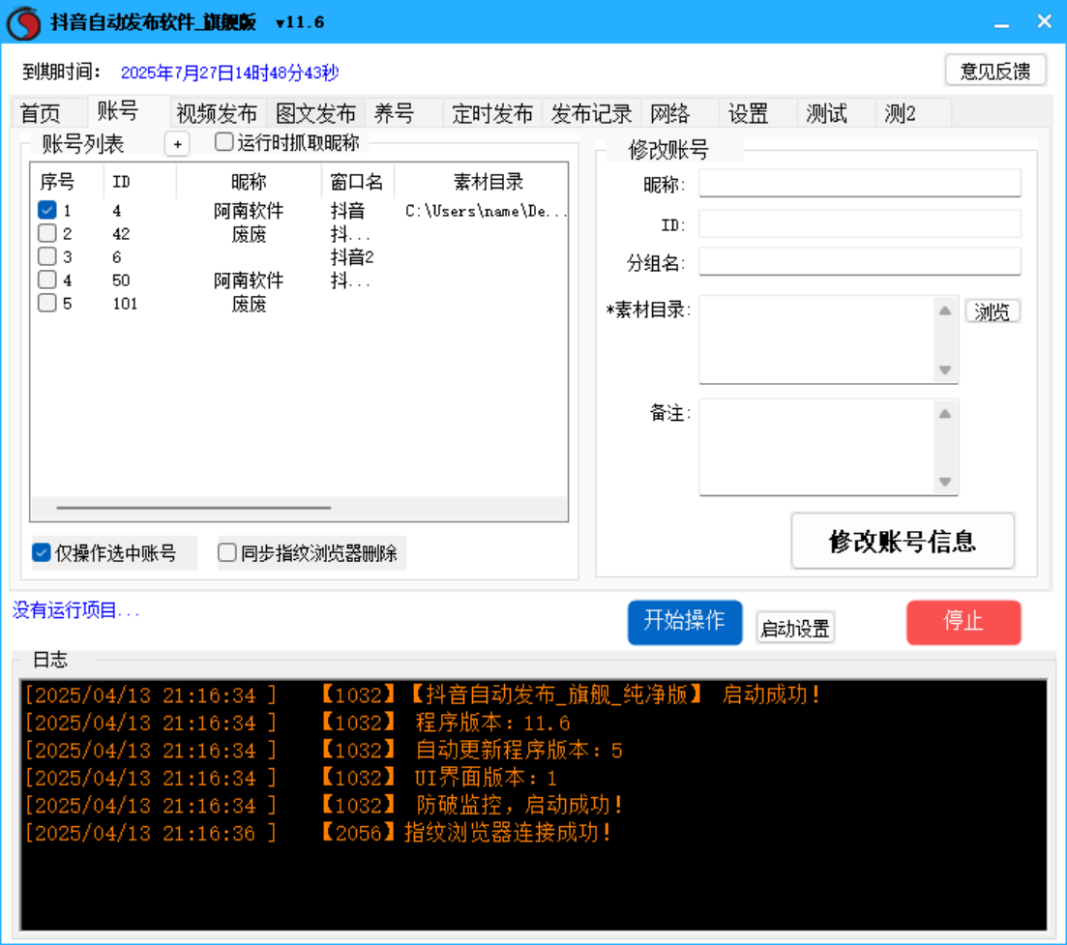Focus the 昵称 input field
1067x945 pixels.
(x=860, y=183)
